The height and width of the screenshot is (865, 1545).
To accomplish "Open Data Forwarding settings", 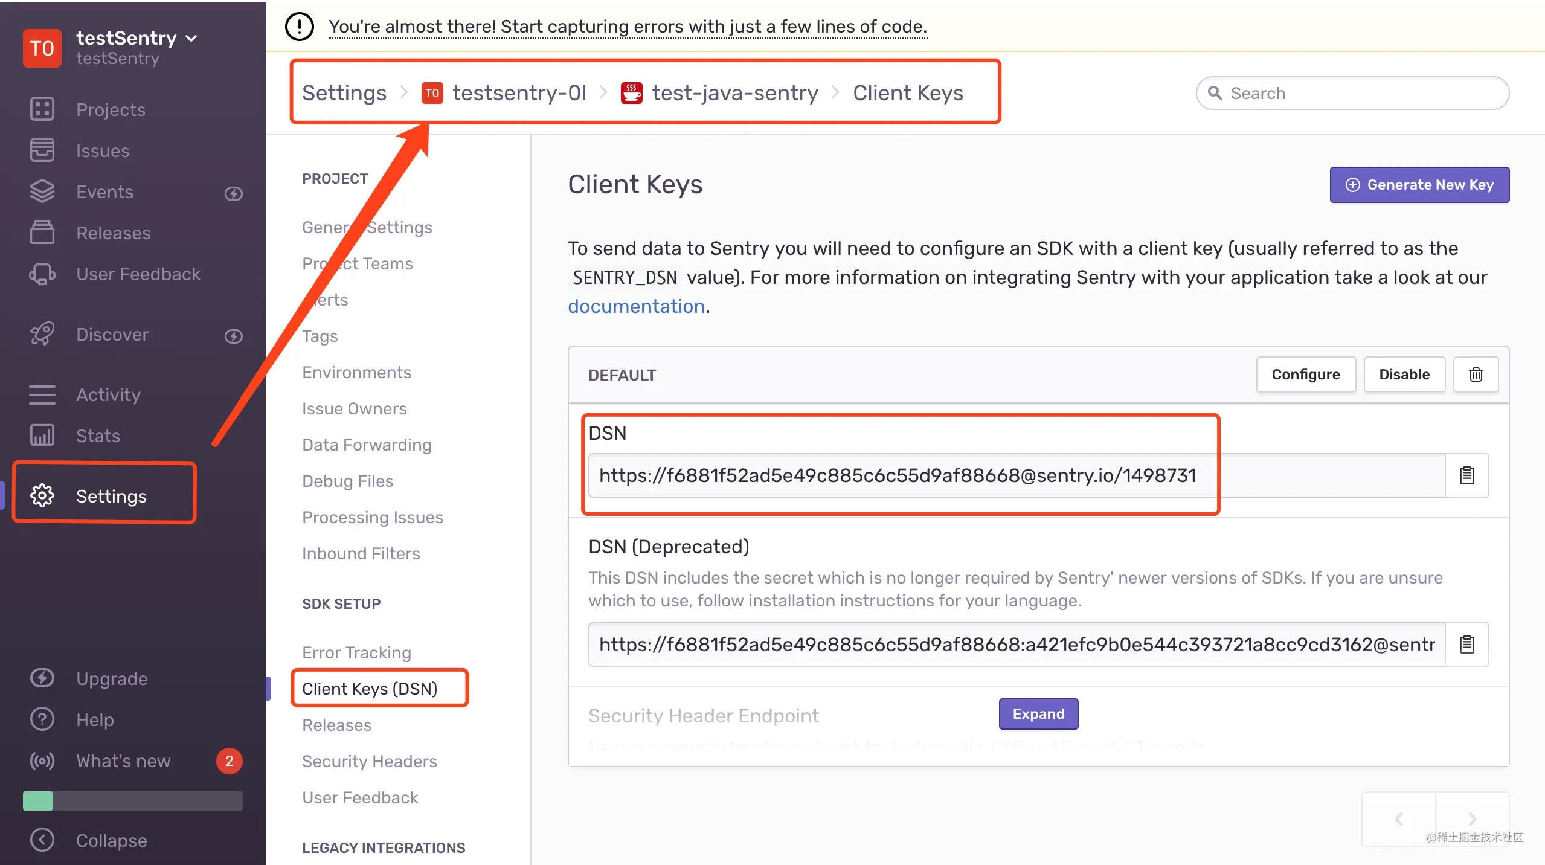I will 367,445.
